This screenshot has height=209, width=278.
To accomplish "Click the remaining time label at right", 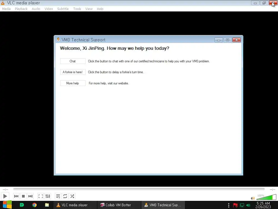I will [x=273, y=189].
